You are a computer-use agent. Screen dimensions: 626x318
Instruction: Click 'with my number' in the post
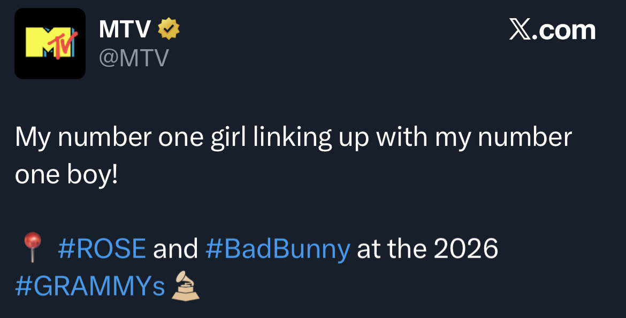tap(474, 138)
